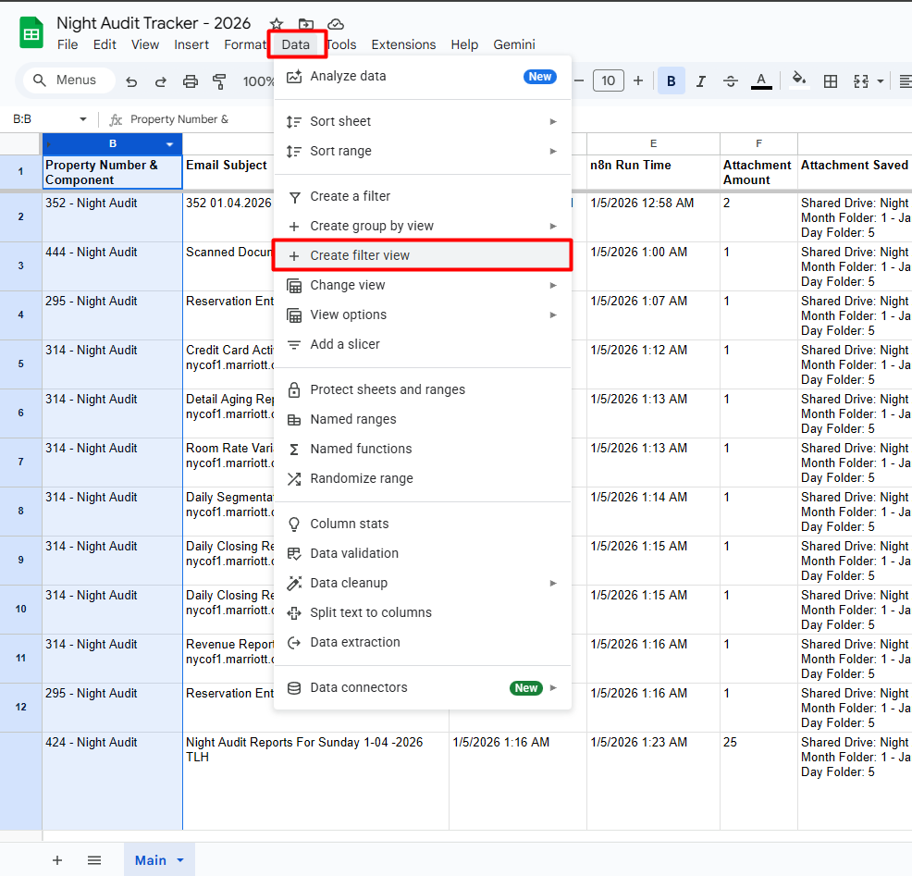912x876 pixels.
Task: Select Data validation from menu
Action: (x=354, y=553)
